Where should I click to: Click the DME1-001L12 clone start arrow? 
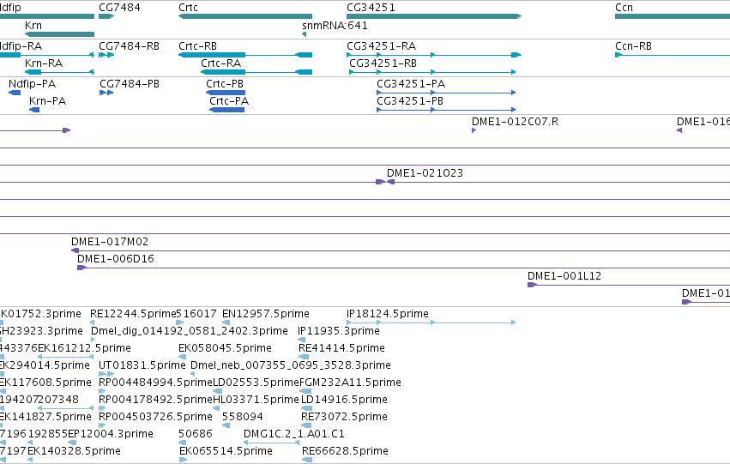click(x=532, y=285)
